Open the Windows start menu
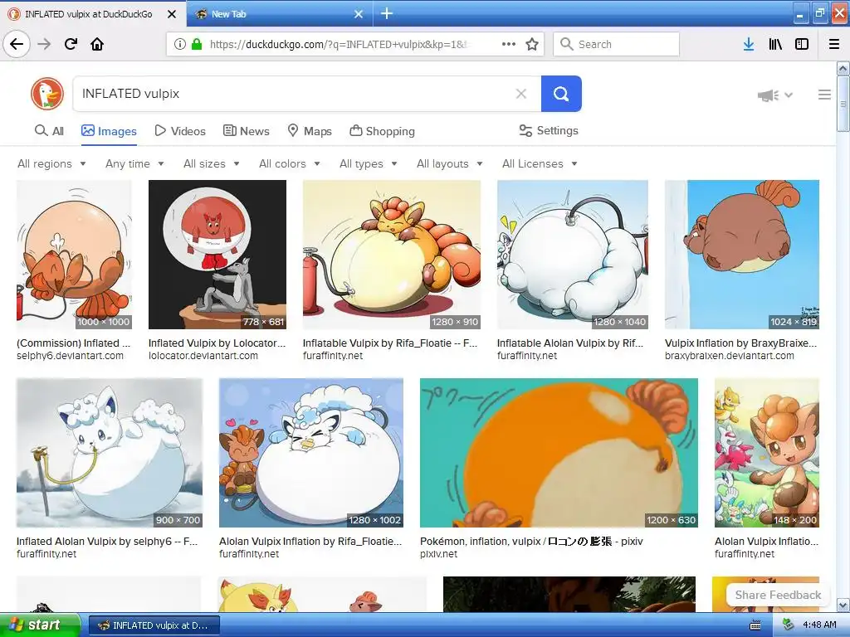The width and height of the screenshot is (850, 637). pyautogui.click(x=40, y=625)
